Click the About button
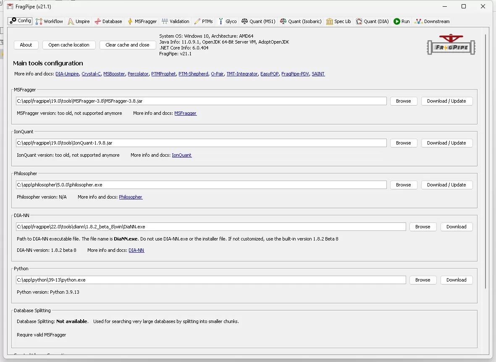Viewport: 496px width, 362px height. click(26, 45)
